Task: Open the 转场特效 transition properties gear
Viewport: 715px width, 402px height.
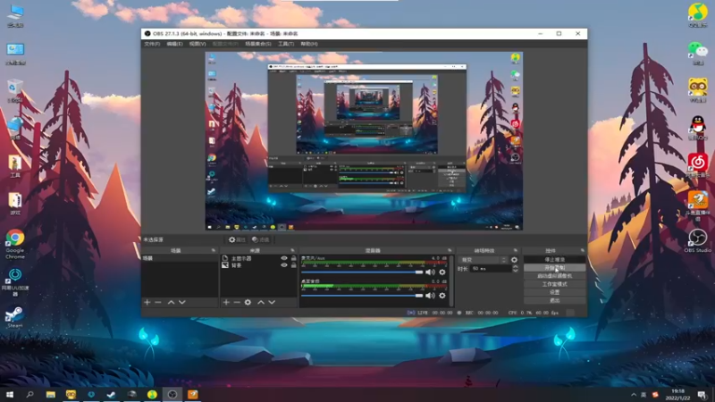Action: pos(515,260)
